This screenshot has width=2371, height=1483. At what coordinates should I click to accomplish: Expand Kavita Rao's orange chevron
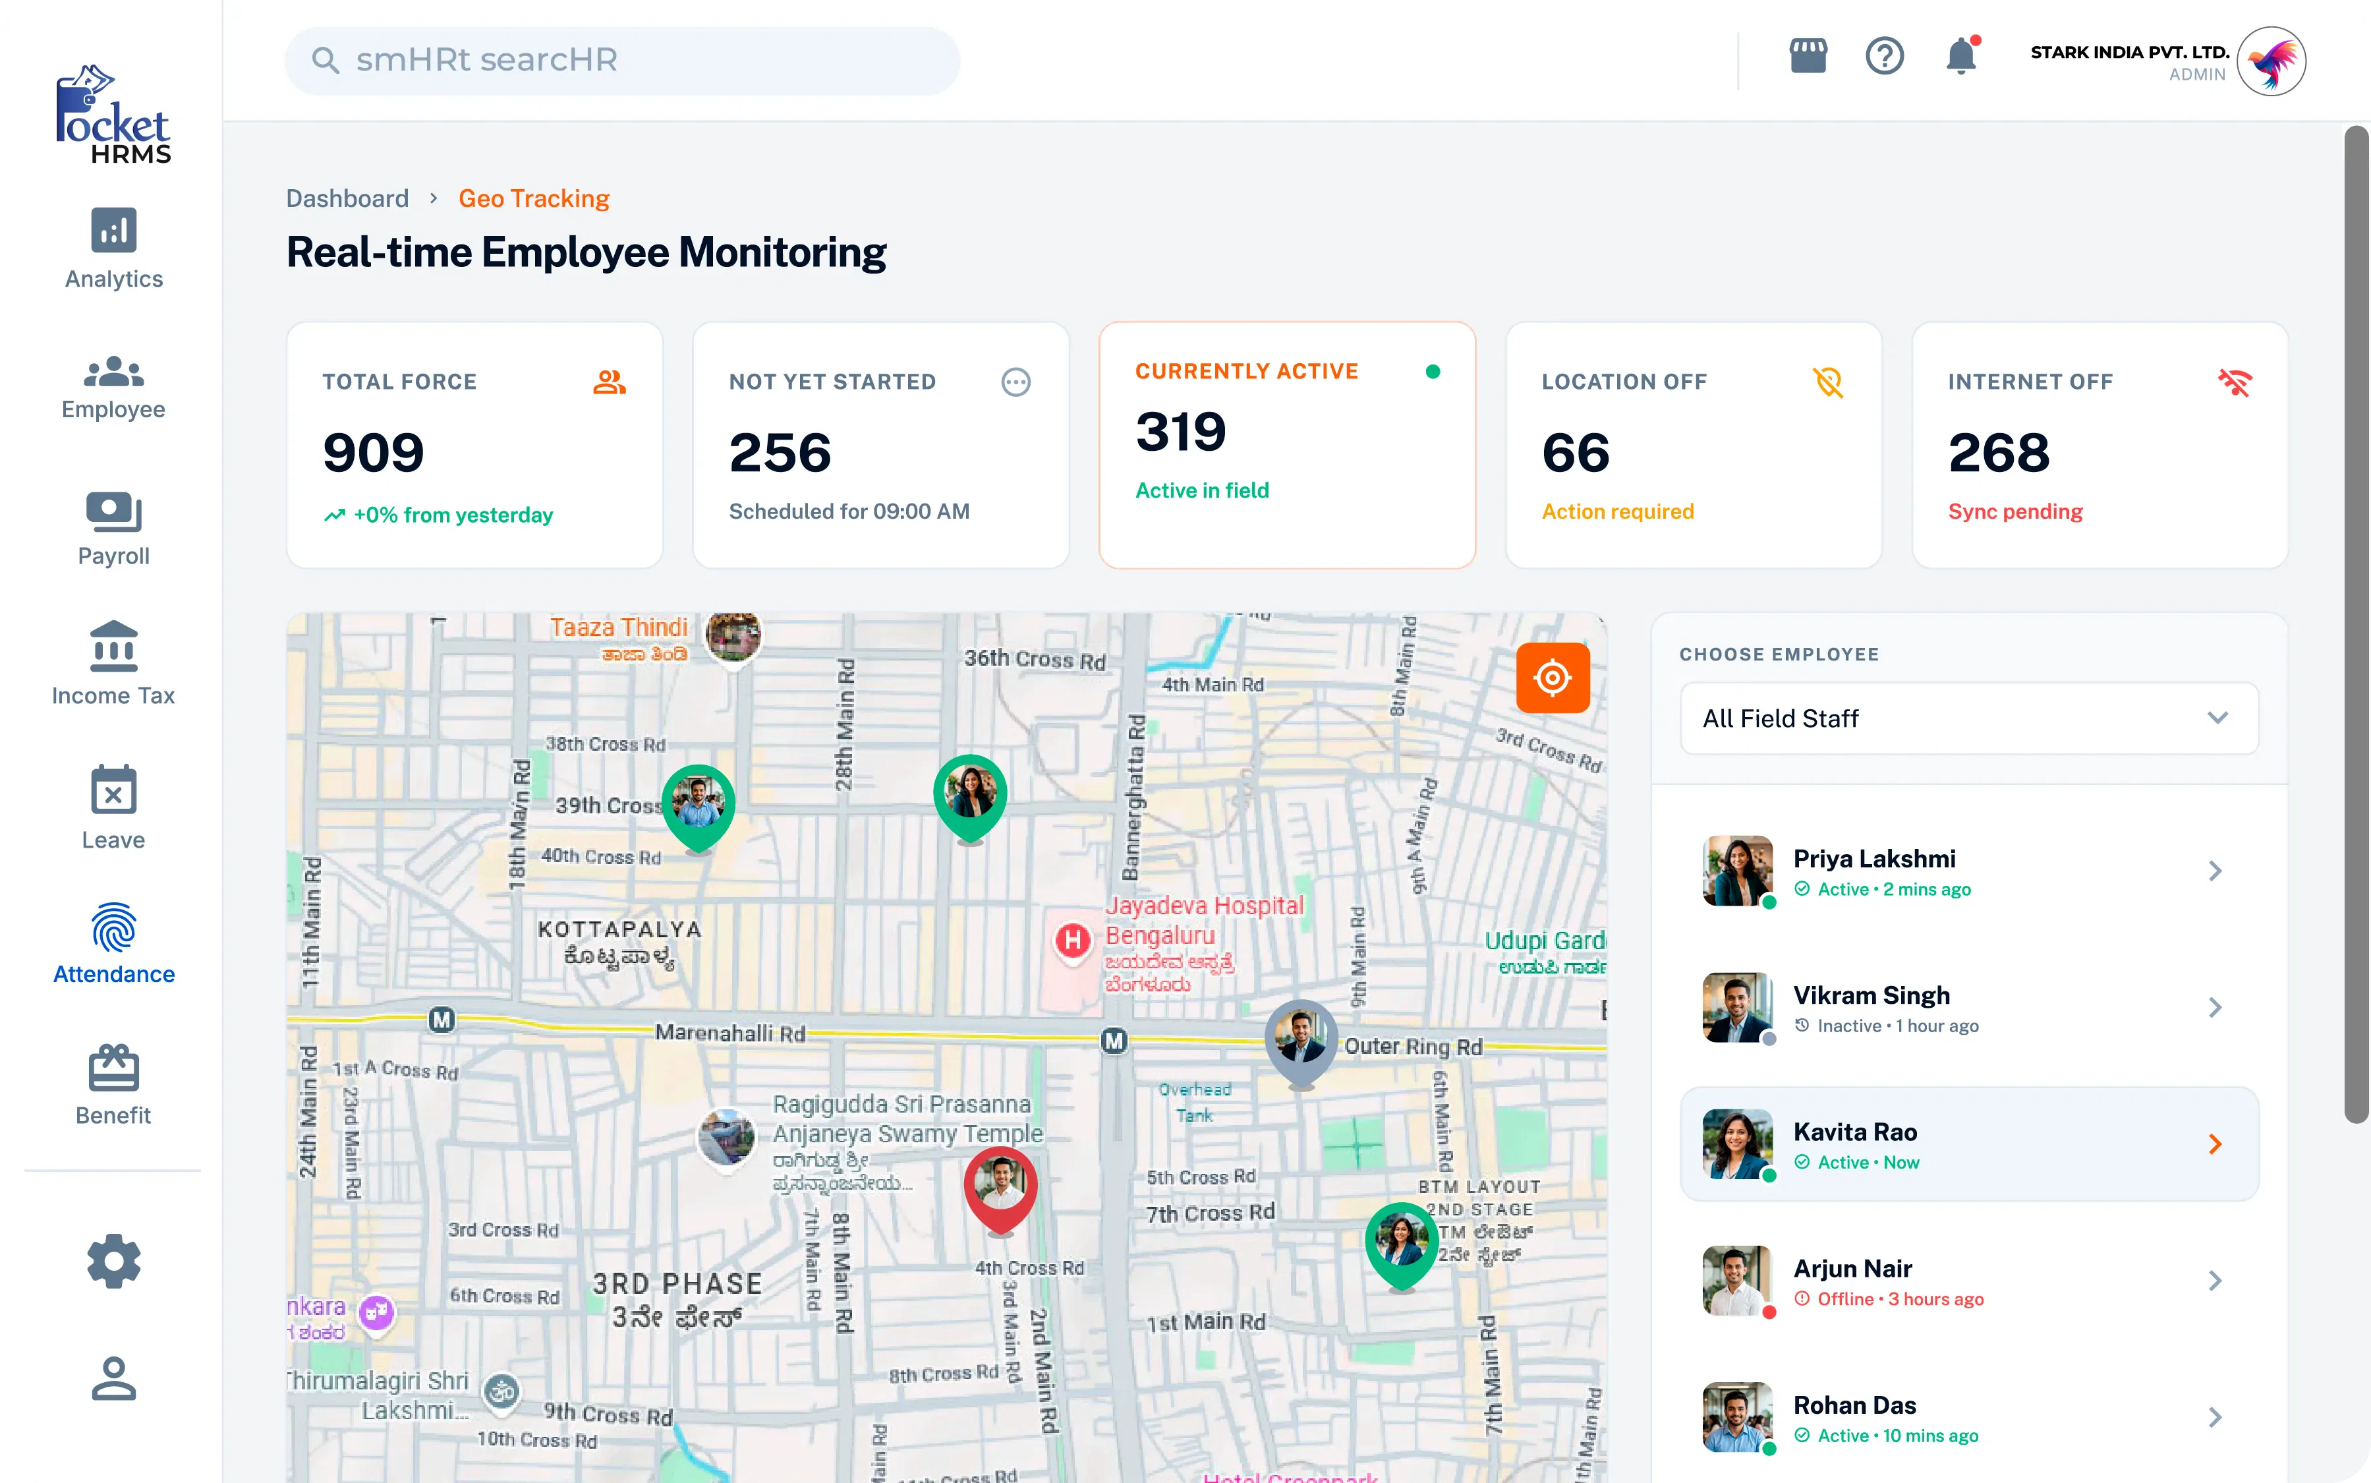[x=2215, y=1144]
